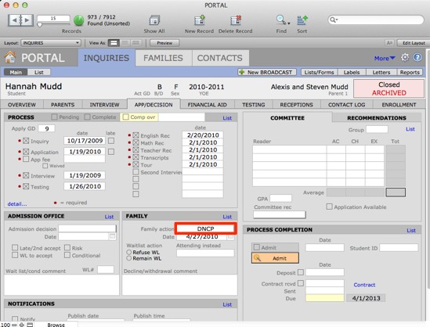
Task: Open the TESTING tab
Action: (x=254, y=105)
